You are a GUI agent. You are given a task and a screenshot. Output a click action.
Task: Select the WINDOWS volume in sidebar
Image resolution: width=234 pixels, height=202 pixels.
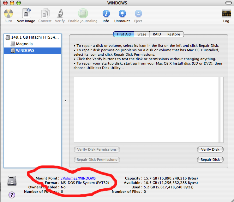(x=33, y=51)
